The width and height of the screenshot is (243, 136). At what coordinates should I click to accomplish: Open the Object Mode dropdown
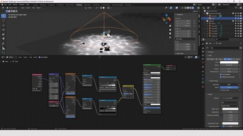[x=13, y=8]
